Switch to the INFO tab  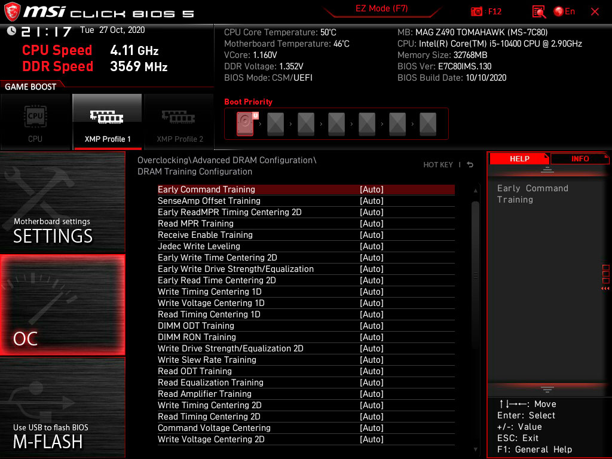pos(580,159)
